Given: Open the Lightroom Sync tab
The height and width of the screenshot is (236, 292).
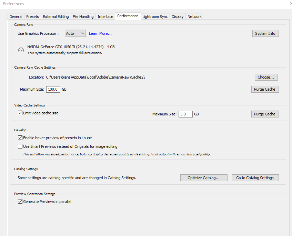Looking at the screenshot, I should click(155, 16).
